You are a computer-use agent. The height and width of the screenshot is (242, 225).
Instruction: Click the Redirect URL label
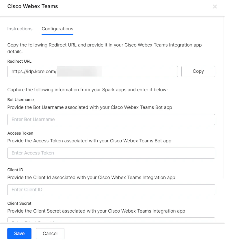(x=19, y=61)
